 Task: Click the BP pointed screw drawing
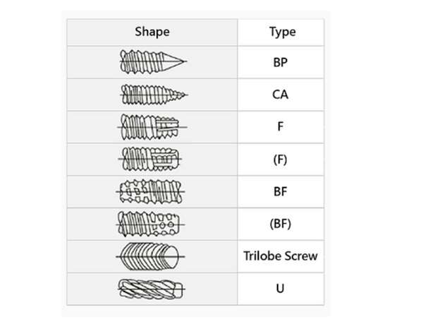[x=153, y=62]
